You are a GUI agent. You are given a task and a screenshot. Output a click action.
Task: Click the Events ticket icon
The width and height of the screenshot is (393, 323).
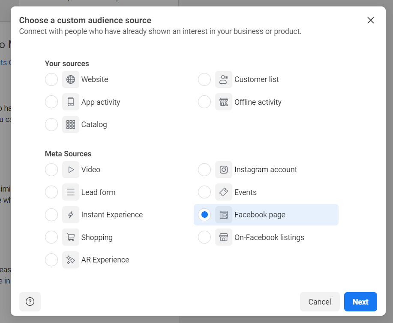point(223,192)
